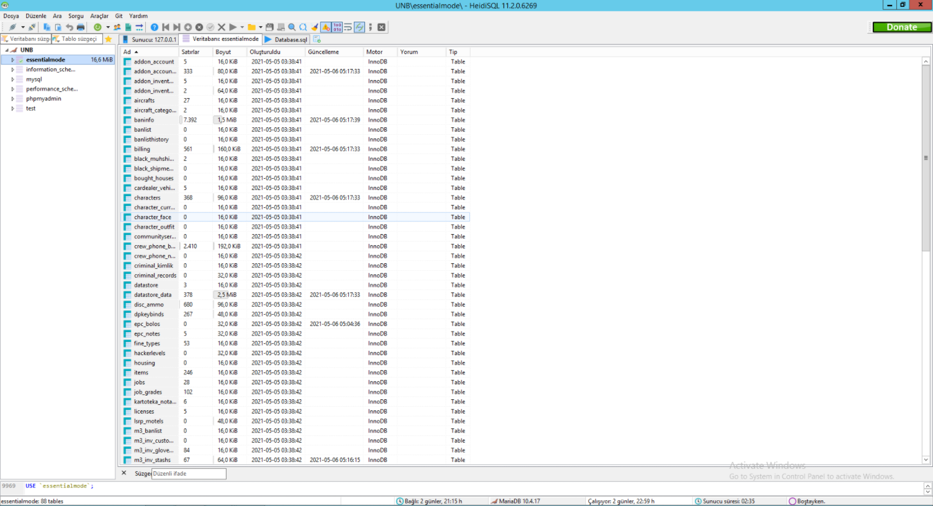Viewport: 933px width, 506px height.
Task: Click the close X icon beside filter box
Action: point(124,473)
